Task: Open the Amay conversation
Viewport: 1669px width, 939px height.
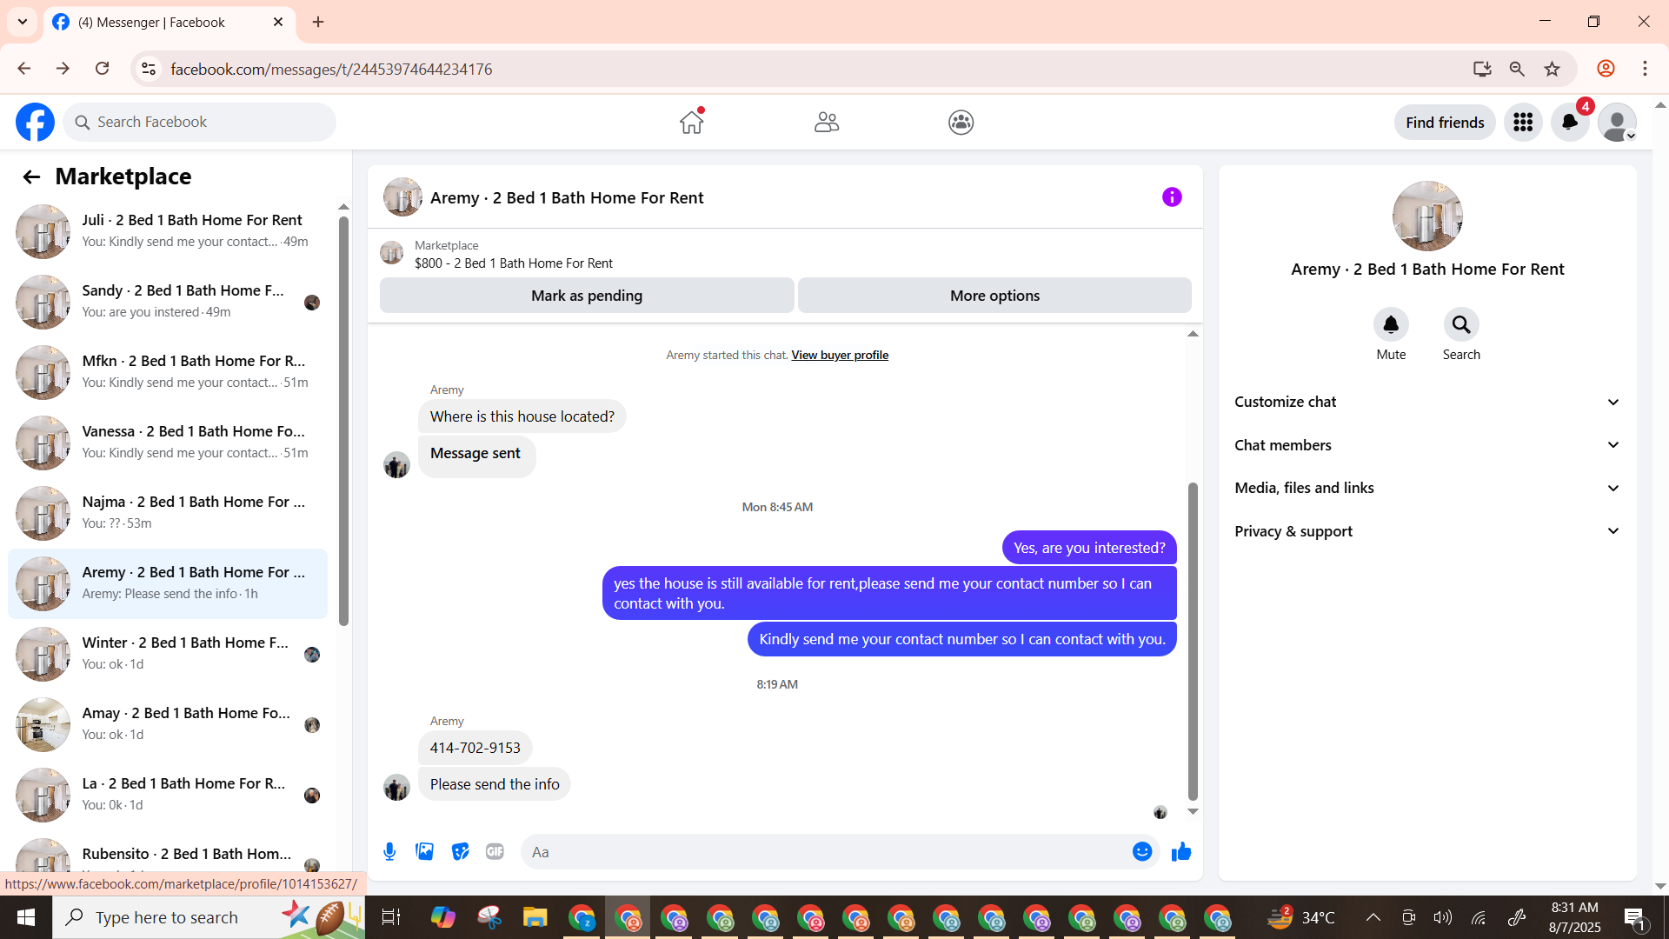Action: (x=168, y=724)
